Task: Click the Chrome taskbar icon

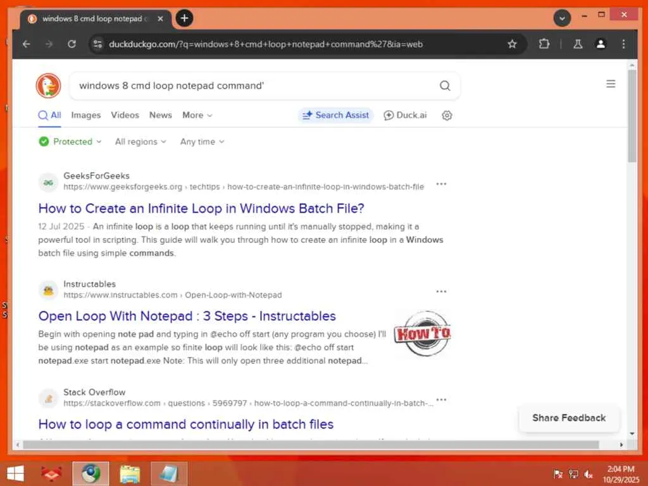Action: point(90,473)
